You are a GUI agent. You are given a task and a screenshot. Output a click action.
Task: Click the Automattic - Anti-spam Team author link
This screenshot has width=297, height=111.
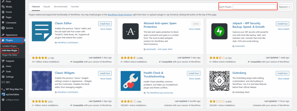(160, 49)
